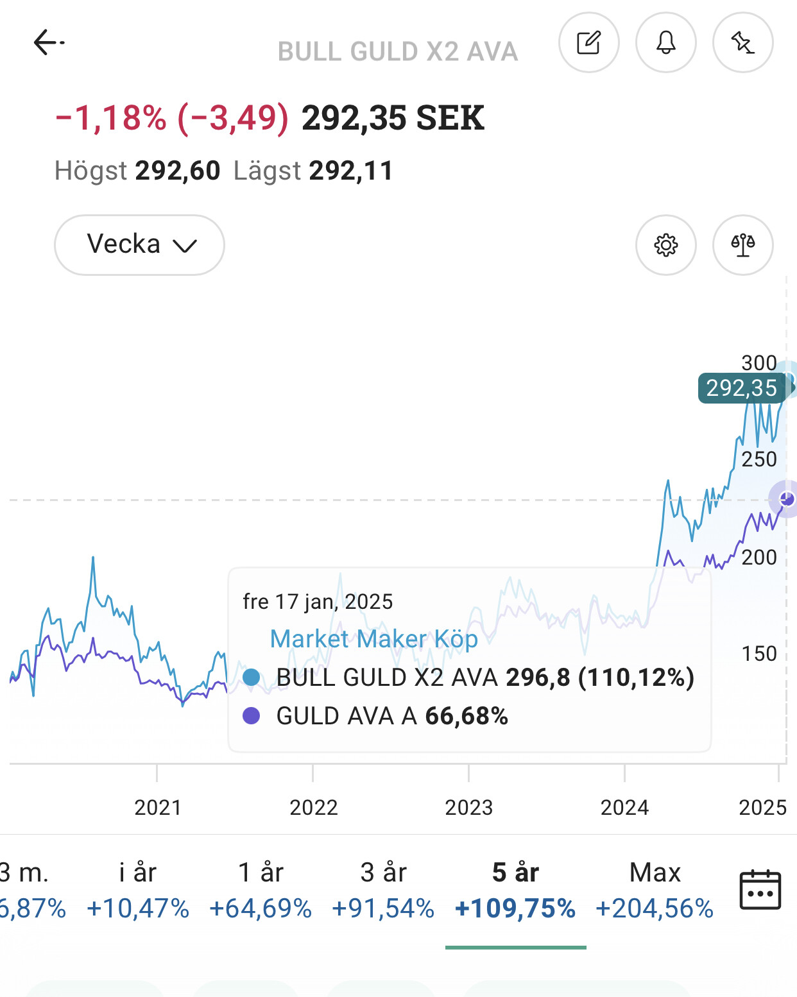Viewport: 797px width, 997px height.
Task: Click the Market Maker Köp tooltip text
Action: click(374, 639)
